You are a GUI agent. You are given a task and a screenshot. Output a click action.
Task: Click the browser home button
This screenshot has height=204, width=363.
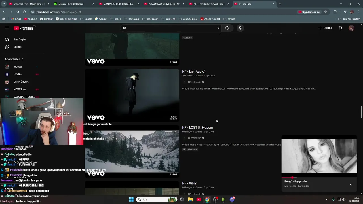(x=24, y=12)
